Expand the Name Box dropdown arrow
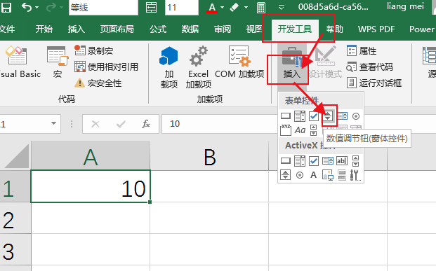 pos(53,123)
